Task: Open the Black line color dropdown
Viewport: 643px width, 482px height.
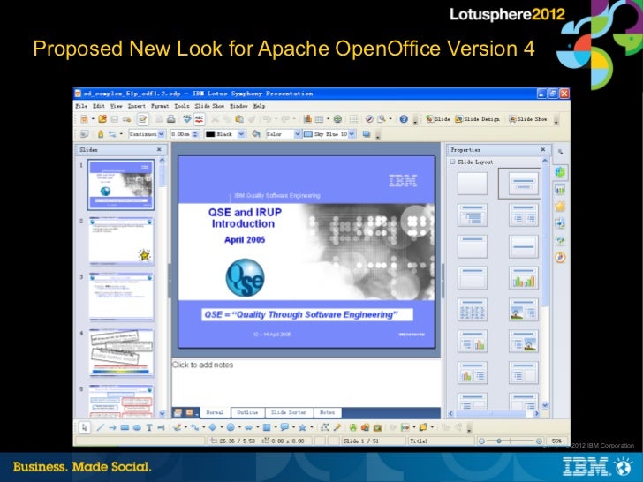Action: click(241, 134)
